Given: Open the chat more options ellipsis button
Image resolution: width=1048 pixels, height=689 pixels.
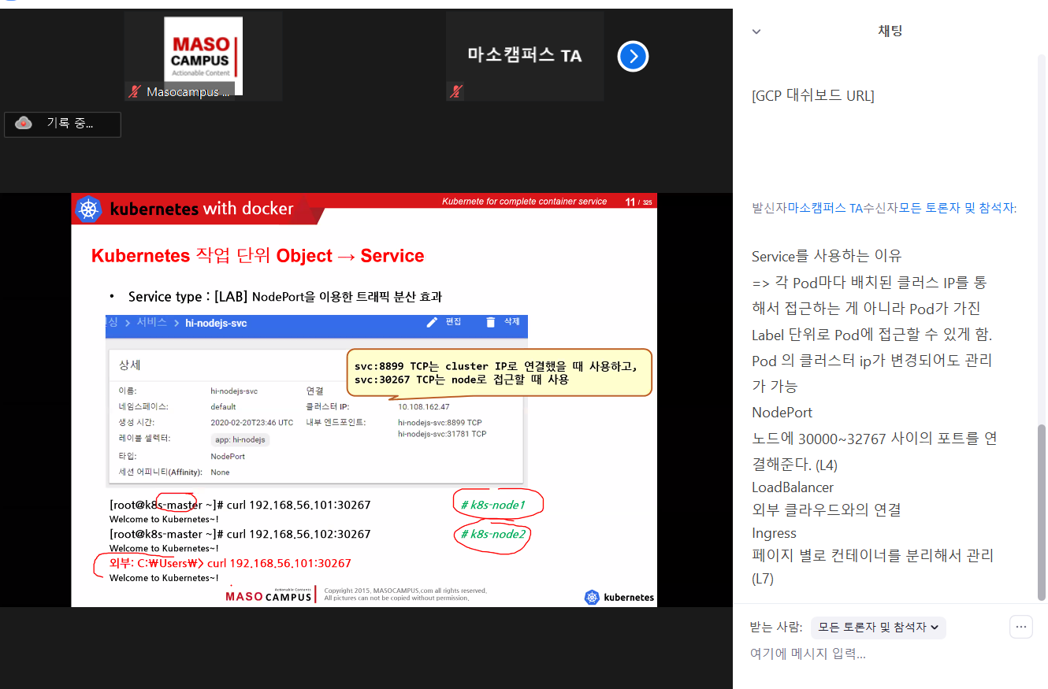Looking at the screenshot, I should 1020,627.
